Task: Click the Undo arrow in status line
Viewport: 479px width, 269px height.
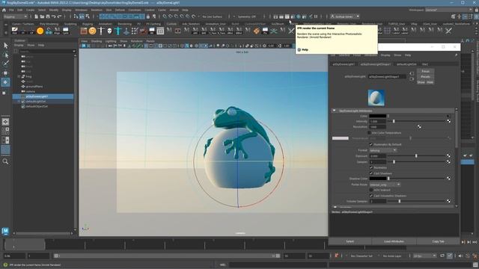Action: click(x=54, y=16)
